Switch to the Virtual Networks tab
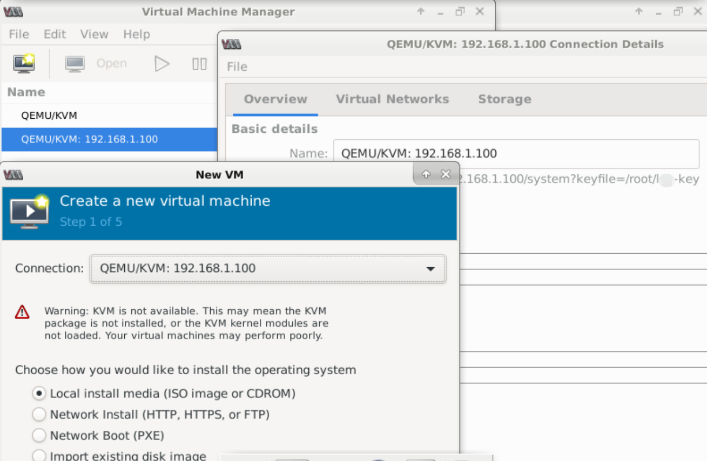This screenshot has width=707, height=461. pos(393,99)
